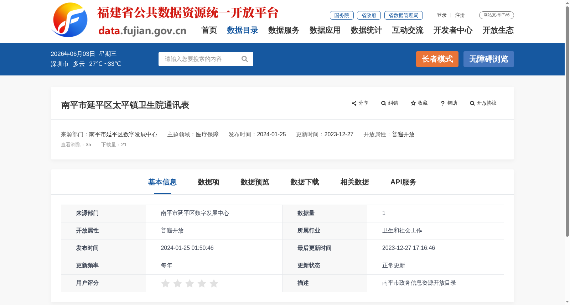Click the 省政府 link button
Screen dimensions: 570x305
pos(369,15)
